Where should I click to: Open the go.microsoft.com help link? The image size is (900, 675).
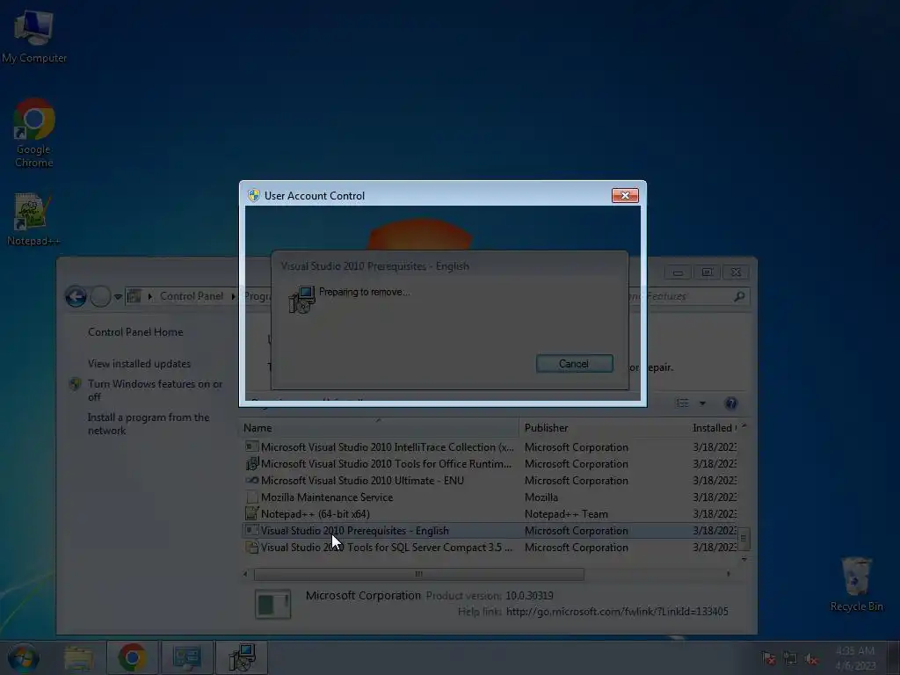(x=617, y=612)
